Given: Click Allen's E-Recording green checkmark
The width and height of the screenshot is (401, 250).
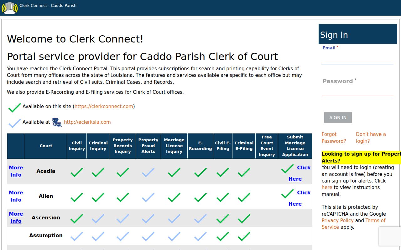Looking at the screenshot, I should pyautogui.click(x=200, y=197).
